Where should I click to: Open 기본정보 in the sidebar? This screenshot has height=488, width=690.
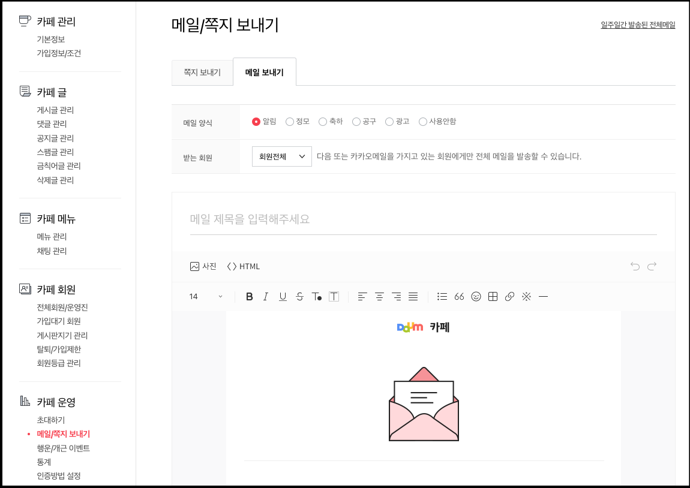pyautogui.click(x=50, y=39)
